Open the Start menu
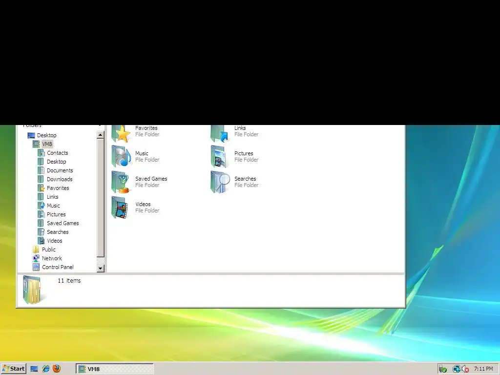The width and height of the screenshot is (500, 375). [13, 369]
